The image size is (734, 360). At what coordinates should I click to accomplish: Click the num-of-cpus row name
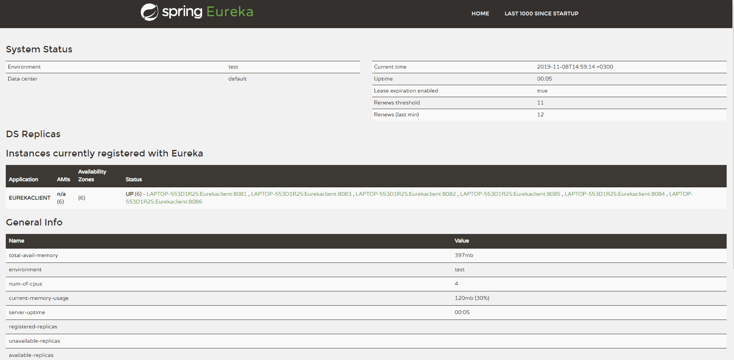pyautogui.click(x=25, y=284)
